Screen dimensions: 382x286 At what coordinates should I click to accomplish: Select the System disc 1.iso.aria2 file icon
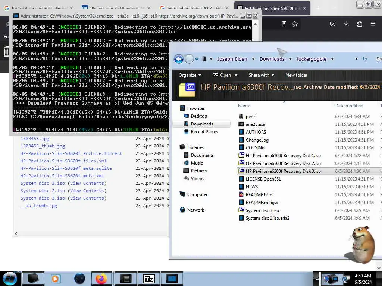coord(241,218)
